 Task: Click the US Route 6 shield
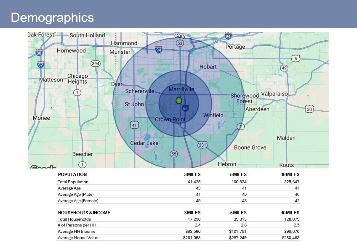296,58
